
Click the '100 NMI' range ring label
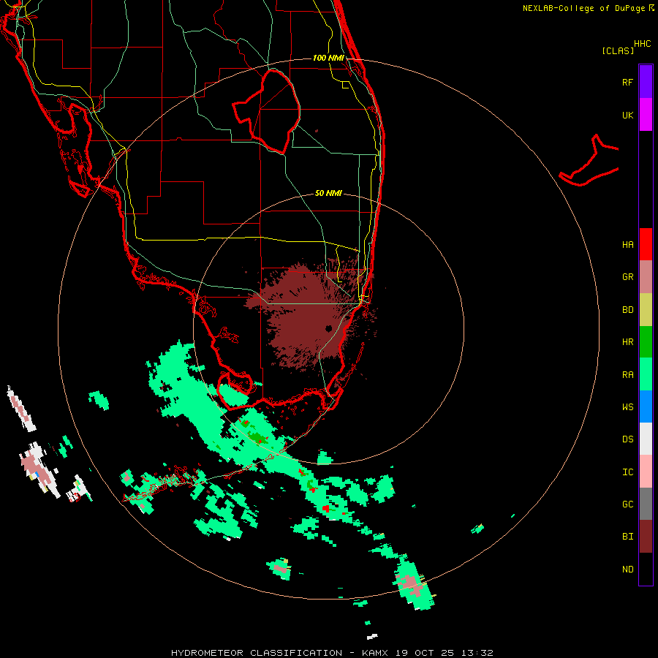click(328, 58)
